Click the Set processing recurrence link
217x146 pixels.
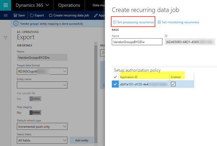(x=133, y=22)
